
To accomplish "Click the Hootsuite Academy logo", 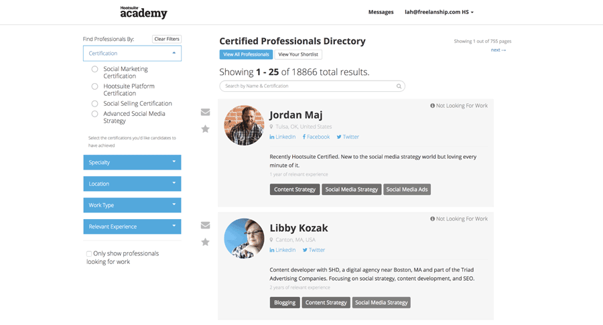I will coord(143,12).
